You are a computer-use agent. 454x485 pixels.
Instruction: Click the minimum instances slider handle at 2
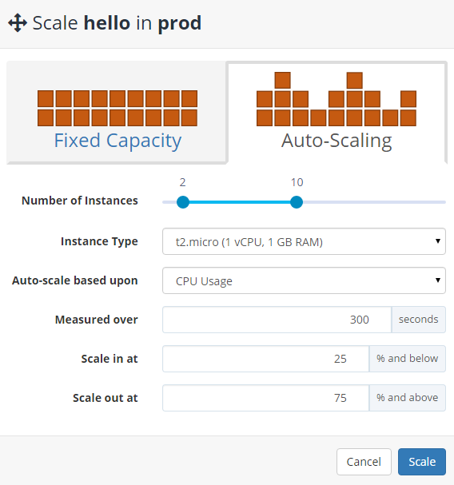click(x=183, y=202)
